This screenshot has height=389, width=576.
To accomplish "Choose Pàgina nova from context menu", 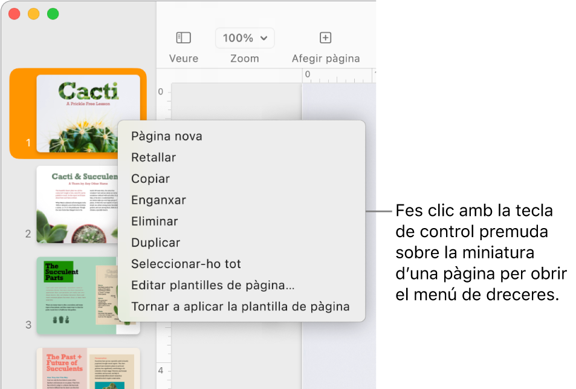I will pos(241,136).
